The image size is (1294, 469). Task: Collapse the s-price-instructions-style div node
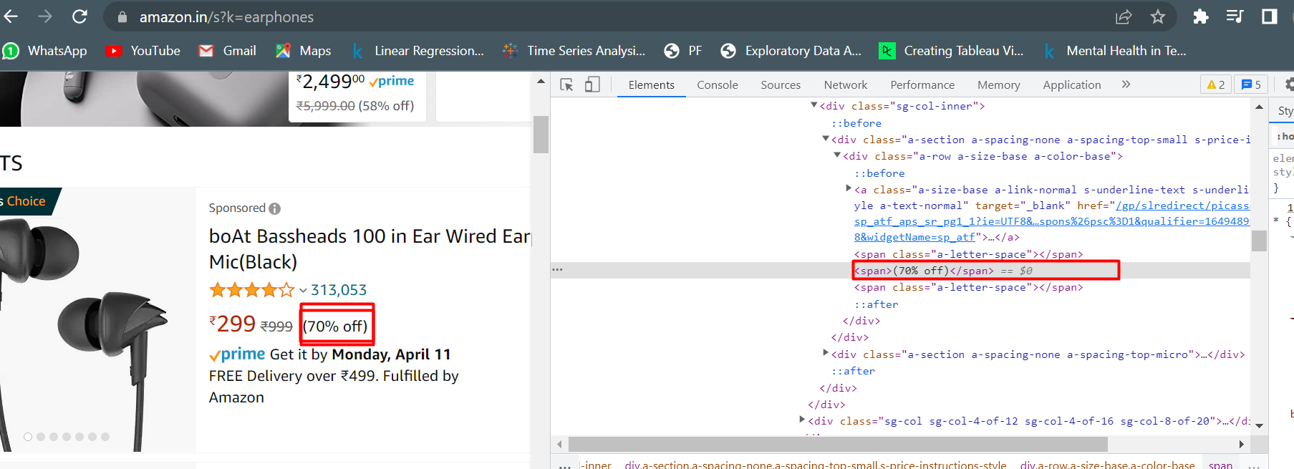[x=825, y=139]
